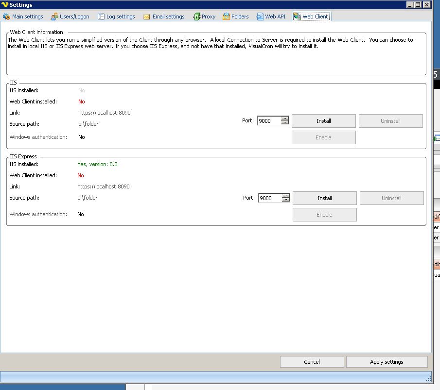Click the people icon for Users/Logon
This screenshot has width=440, height=390.
click(54, 17)
